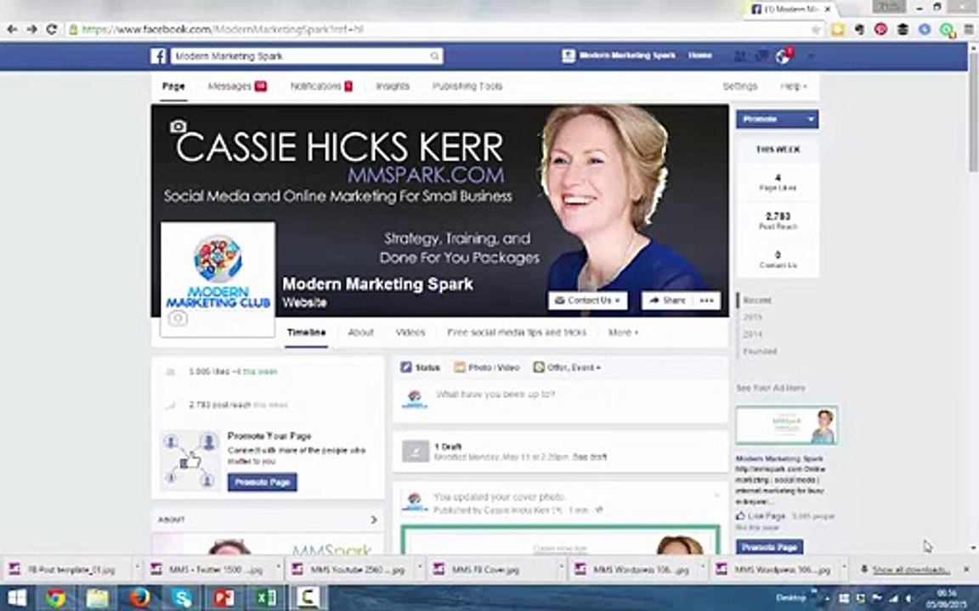Viewport: 979px width, 611px height.
Task: Open the Insights tab
Action: coord(393,86)
